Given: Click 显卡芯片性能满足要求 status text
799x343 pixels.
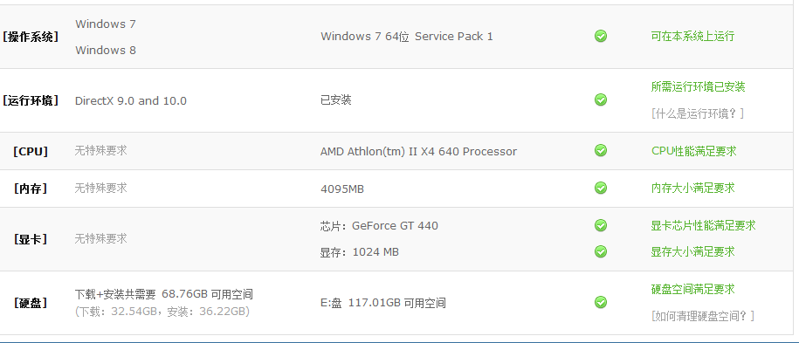Looking at the screenshot, I should pos(703,225).
